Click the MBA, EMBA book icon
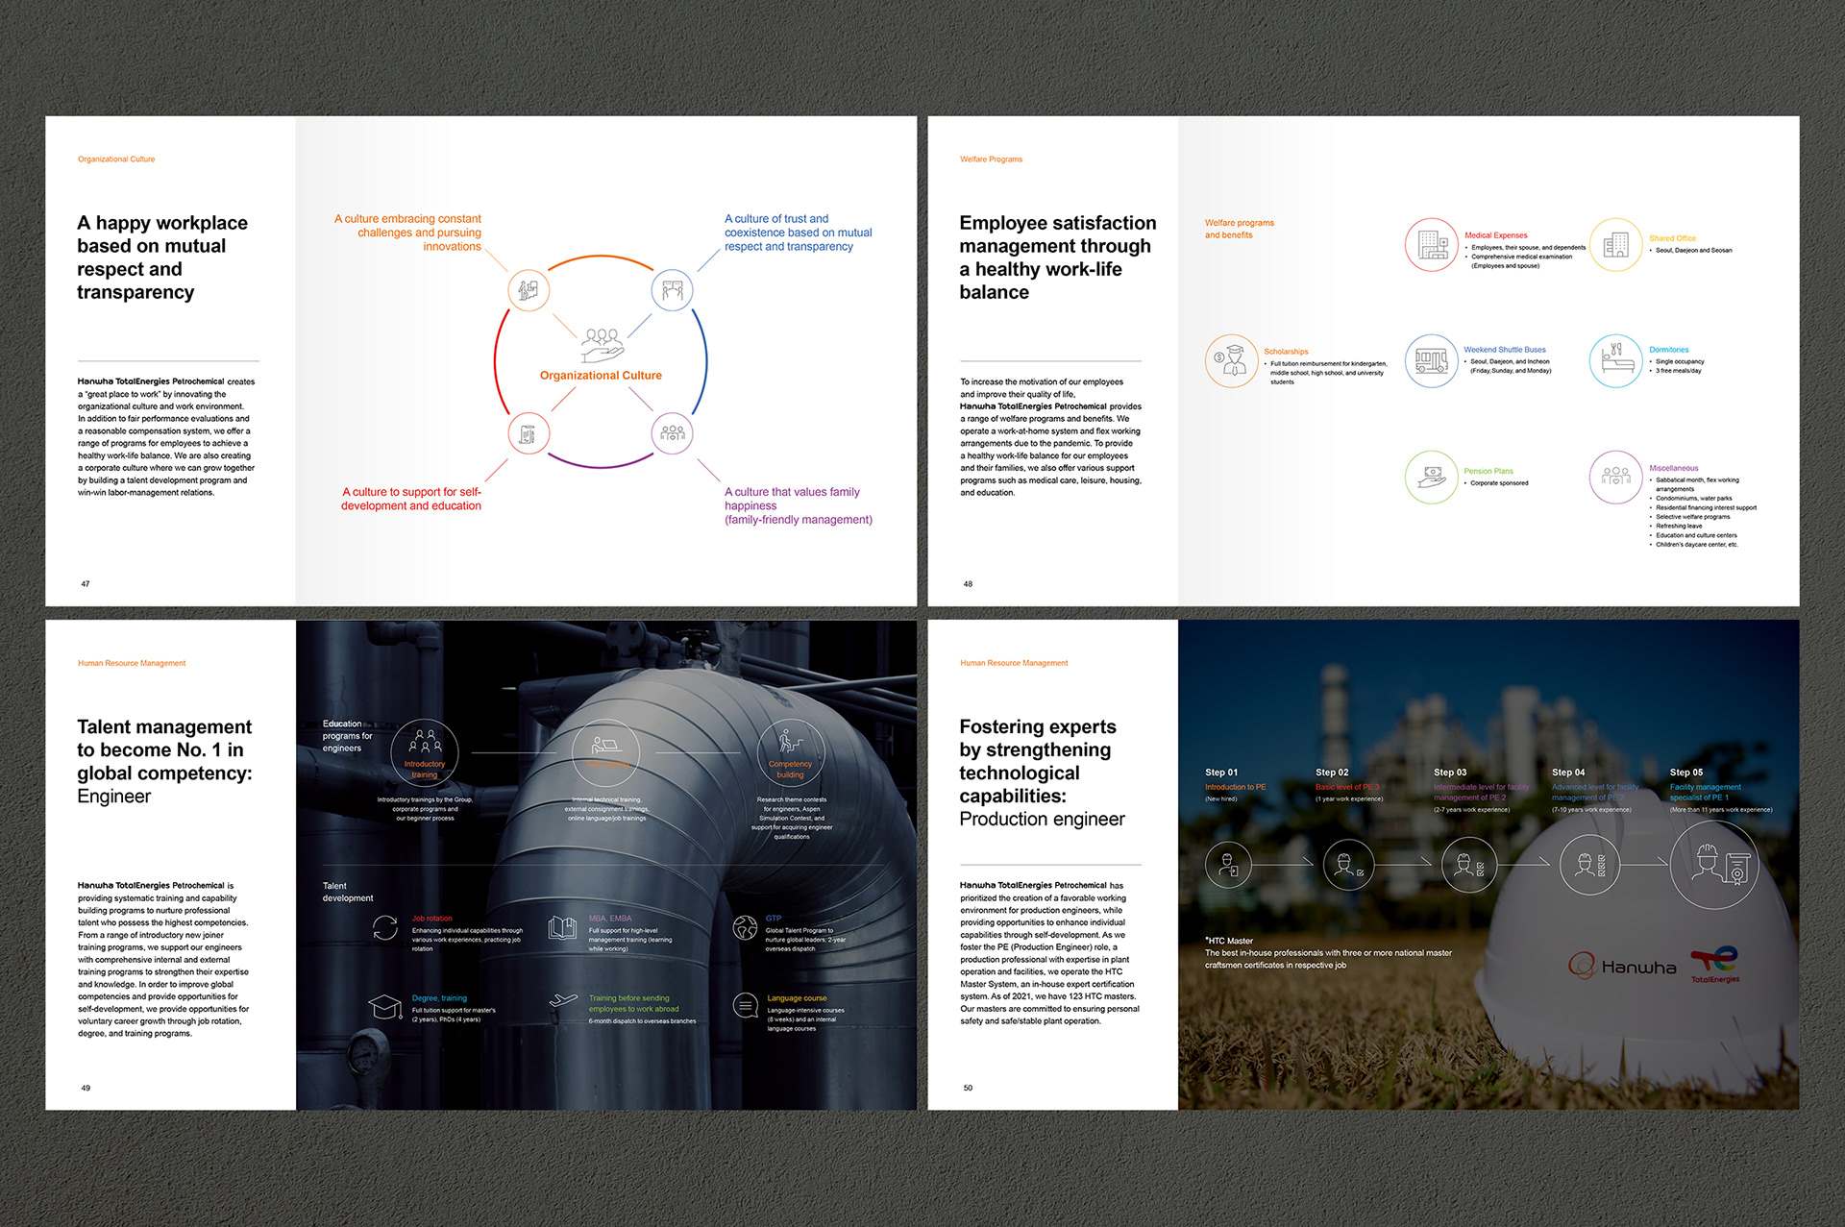This screenshot has height=1227, width=1845. point(562,927)
